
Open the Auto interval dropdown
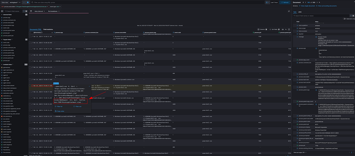click(x=39, y=11)
